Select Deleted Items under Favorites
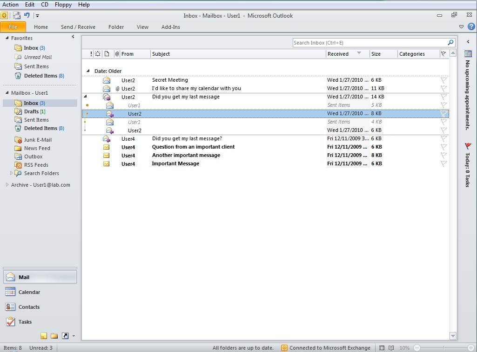Screen dimensions: 477x352 pyautogui.click(x=44, y=76)
